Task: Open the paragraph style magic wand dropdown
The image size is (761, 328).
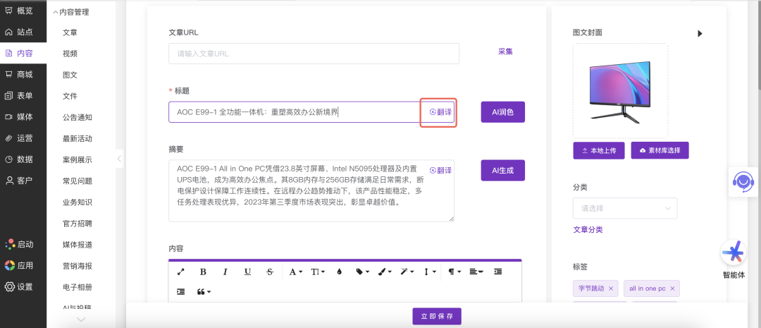Action: [407, 272]
